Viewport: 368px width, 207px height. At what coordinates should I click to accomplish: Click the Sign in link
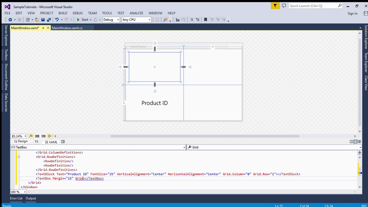[x=352, y=14]
